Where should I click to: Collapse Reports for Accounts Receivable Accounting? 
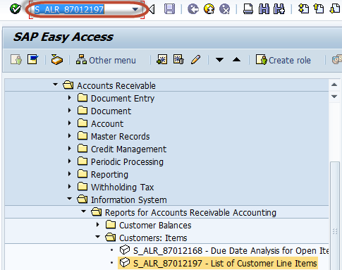(x=83, y=211)
